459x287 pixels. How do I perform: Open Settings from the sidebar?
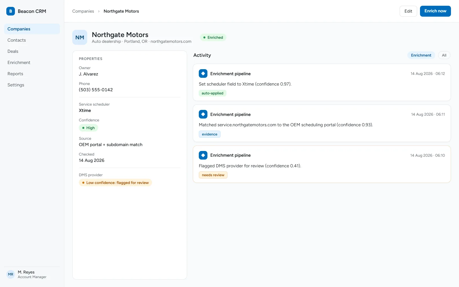pyautogui.click(x=32, y=85)
